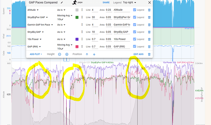Delete the Garmin GAP km Pace row
The height and width of the screenshot is (125, 211).
point(149,25)
